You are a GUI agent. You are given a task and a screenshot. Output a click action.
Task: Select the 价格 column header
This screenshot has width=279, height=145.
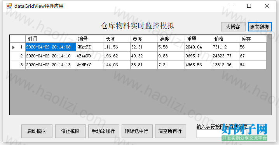tap(226, 39)
